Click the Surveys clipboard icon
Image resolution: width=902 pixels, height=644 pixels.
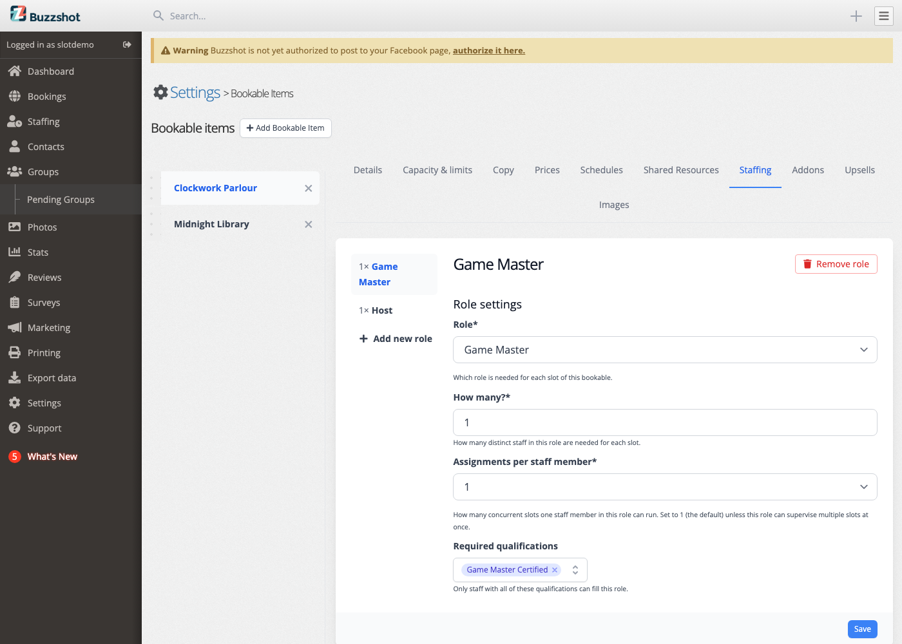point(14,302)
